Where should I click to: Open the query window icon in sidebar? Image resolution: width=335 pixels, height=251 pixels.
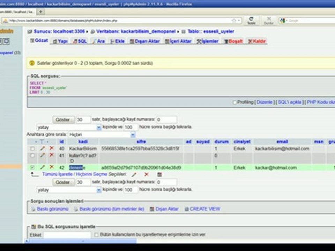click(x=6, y=41)
